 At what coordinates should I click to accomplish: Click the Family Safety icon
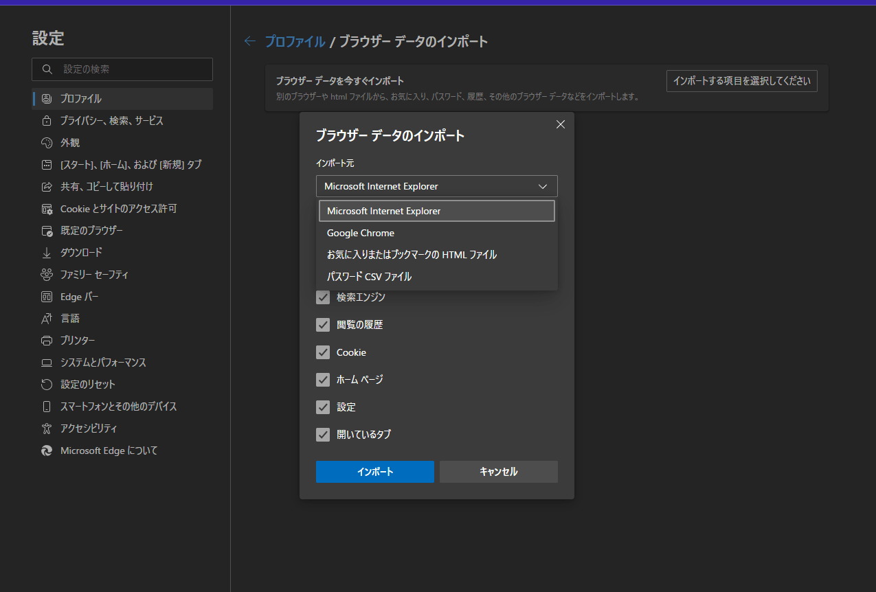pos(47,275)
